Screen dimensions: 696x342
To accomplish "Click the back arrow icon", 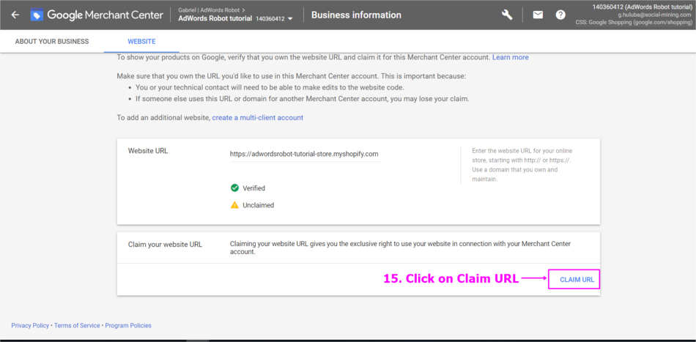I will (x=15, y=15).
